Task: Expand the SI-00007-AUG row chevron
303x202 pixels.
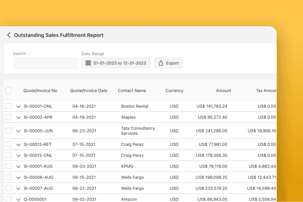Action: (x=19, y=189)
